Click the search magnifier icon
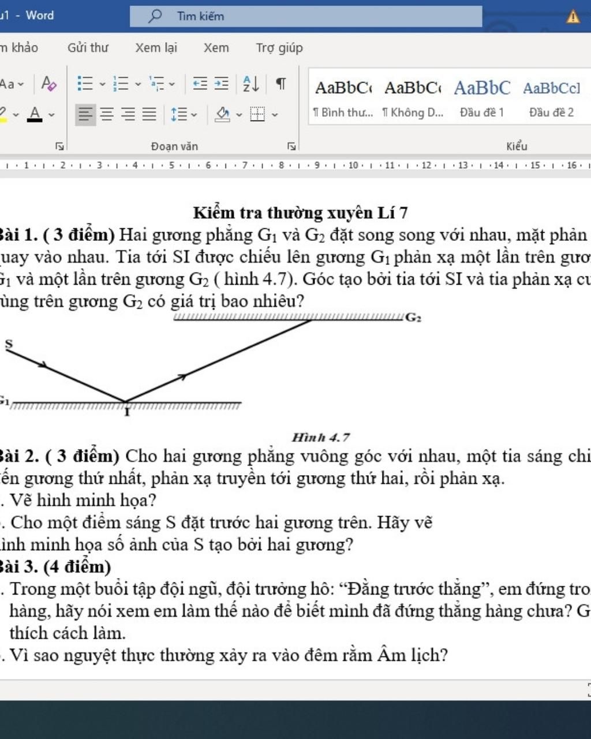Viewport: 591px width, 739px height. click(x=155, y=16)
